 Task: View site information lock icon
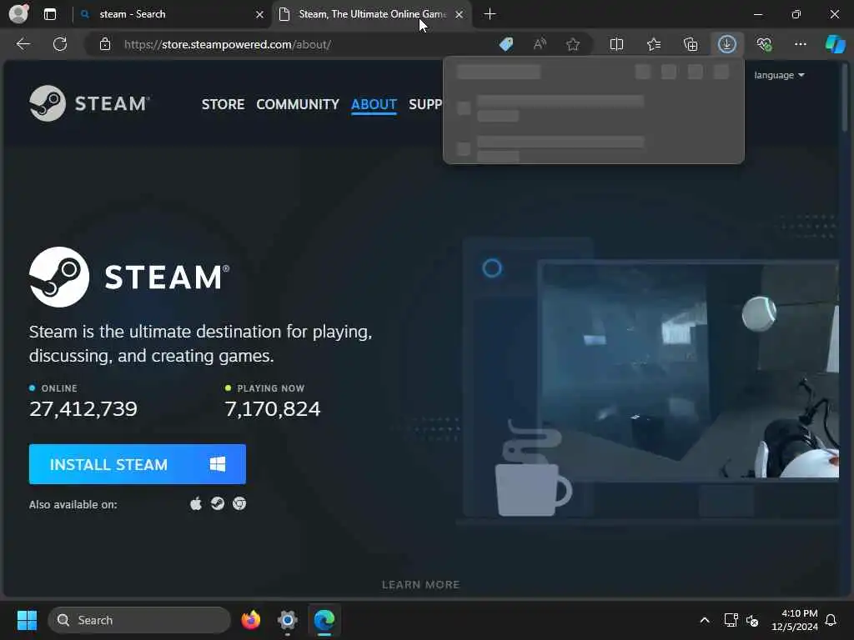(x=105, y=45)
